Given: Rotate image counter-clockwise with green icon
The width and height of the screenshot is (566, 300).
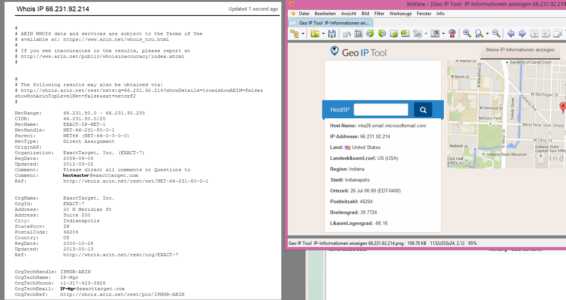Looking at the screenshot, I should [370, 34].
